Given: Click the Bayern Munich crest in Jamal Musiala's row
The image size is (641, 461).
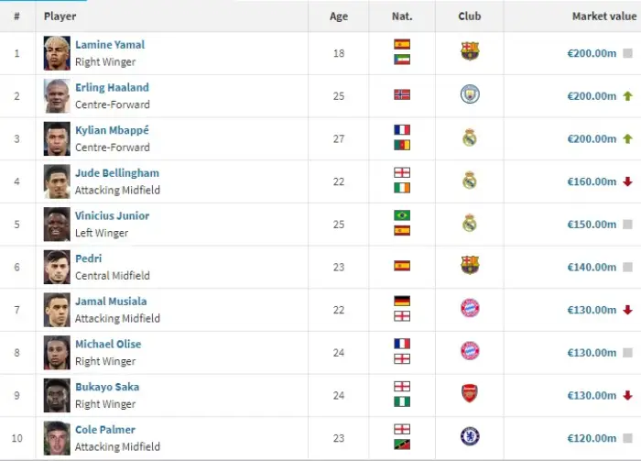Looking at the screenshot, I should [x=470, y=308].
